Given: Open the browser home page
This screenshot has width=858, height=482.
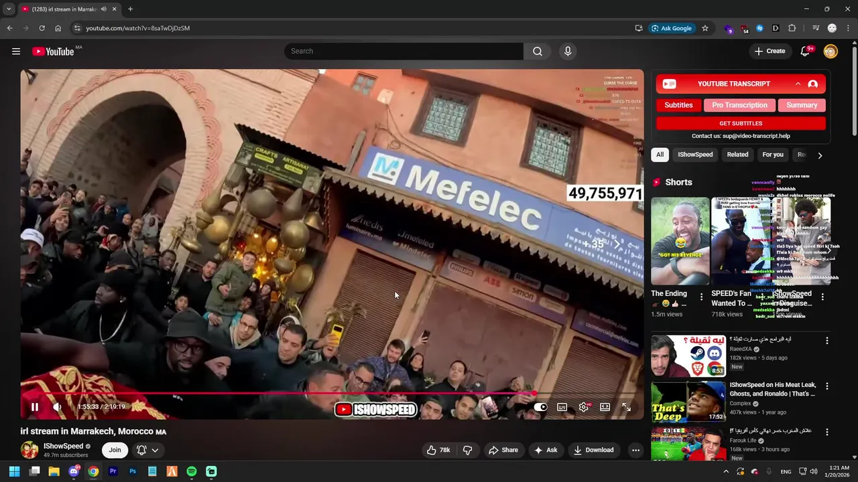Looking at the screenshot, I should coord(58,28).
